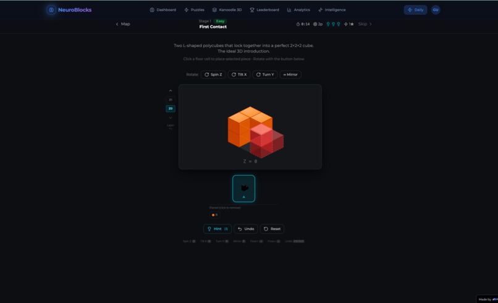Go back to the Map
This screenshot has width=498, height=303.
[123, 24]
